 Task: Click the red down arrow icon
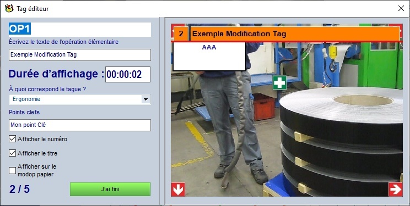[x=178, y=190]
